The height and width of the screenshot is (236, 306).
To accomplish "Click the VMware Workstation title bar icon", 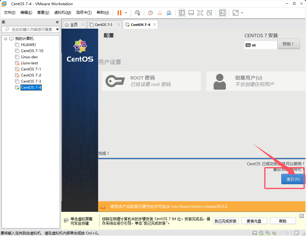I will pyautogui.click(x=4, y=4).
